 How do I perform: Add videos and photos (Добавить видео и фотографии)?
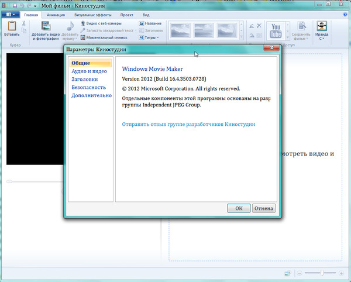tap(46, 30)
